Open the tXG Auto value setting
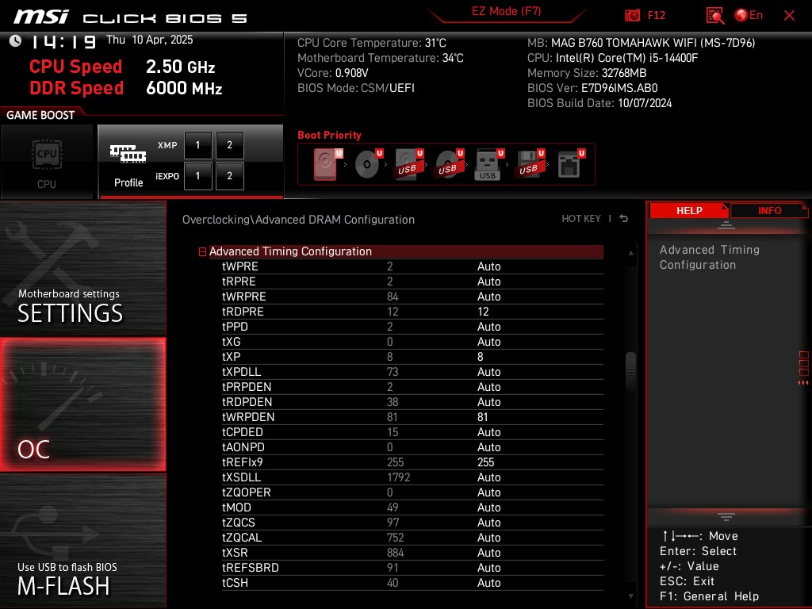812x609 pixels. click(488, 342)
